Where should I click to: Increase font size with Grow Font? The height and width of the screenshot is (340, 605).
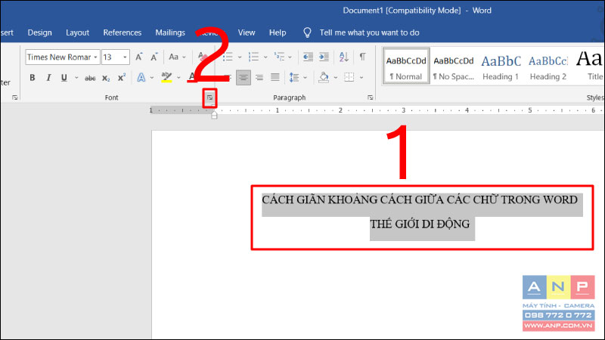(x=139, y=57)
